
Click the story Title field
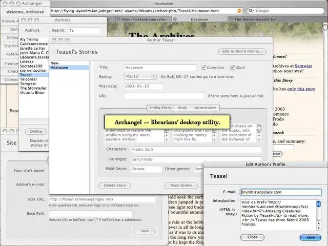pos(160,68)
